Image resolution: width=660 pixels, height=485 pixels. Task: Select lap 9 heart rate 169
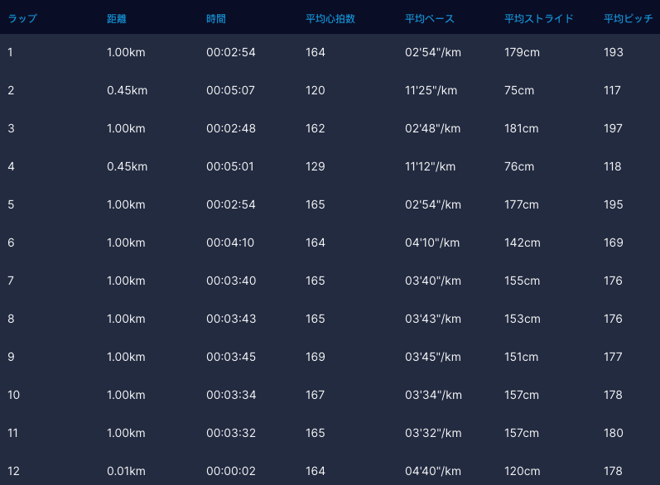point(316,357)
